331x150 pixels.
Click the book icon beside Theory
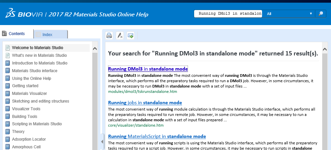tap(8, 132)
